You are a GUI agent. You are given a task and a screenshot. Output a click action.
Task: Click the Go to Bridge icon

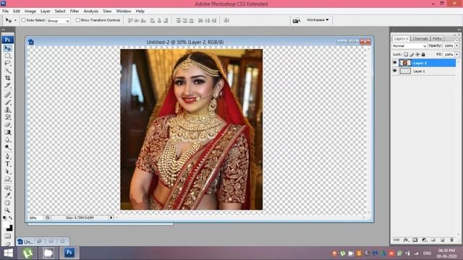[296, 20]
